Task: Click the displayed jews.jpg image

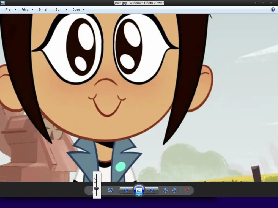Action: pos(139,97)
